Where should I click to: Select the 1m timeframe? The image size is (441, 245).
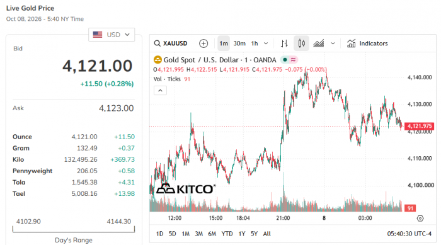point(224,43)
